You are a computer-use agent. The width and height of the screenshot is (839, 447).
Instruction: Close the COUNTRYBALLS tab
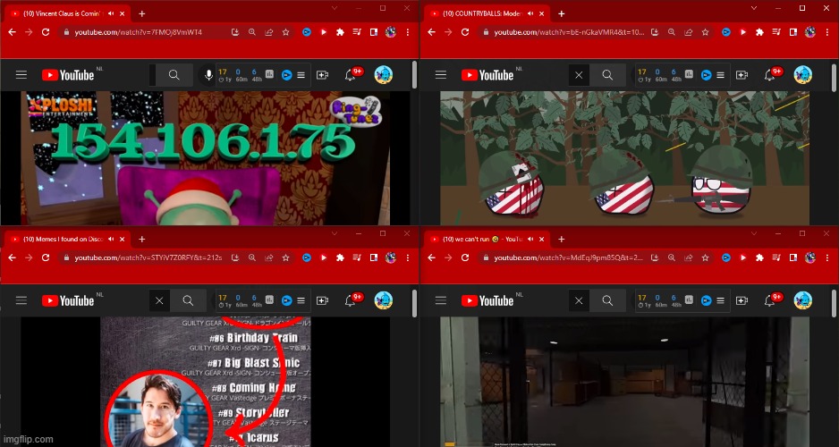tap(542, 14)
